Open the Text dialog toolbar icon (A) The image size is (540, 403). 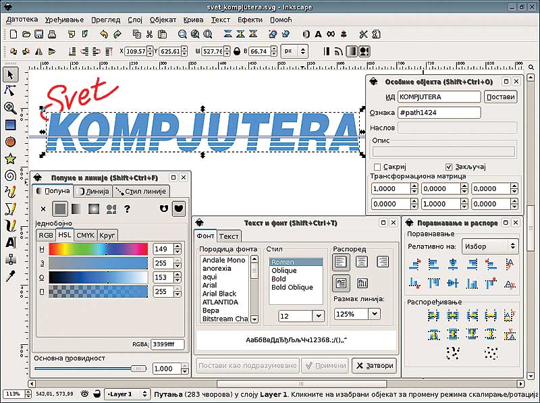318,34
